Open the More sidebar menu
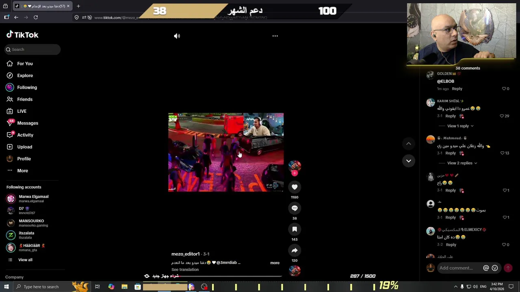 coord(22,171)
